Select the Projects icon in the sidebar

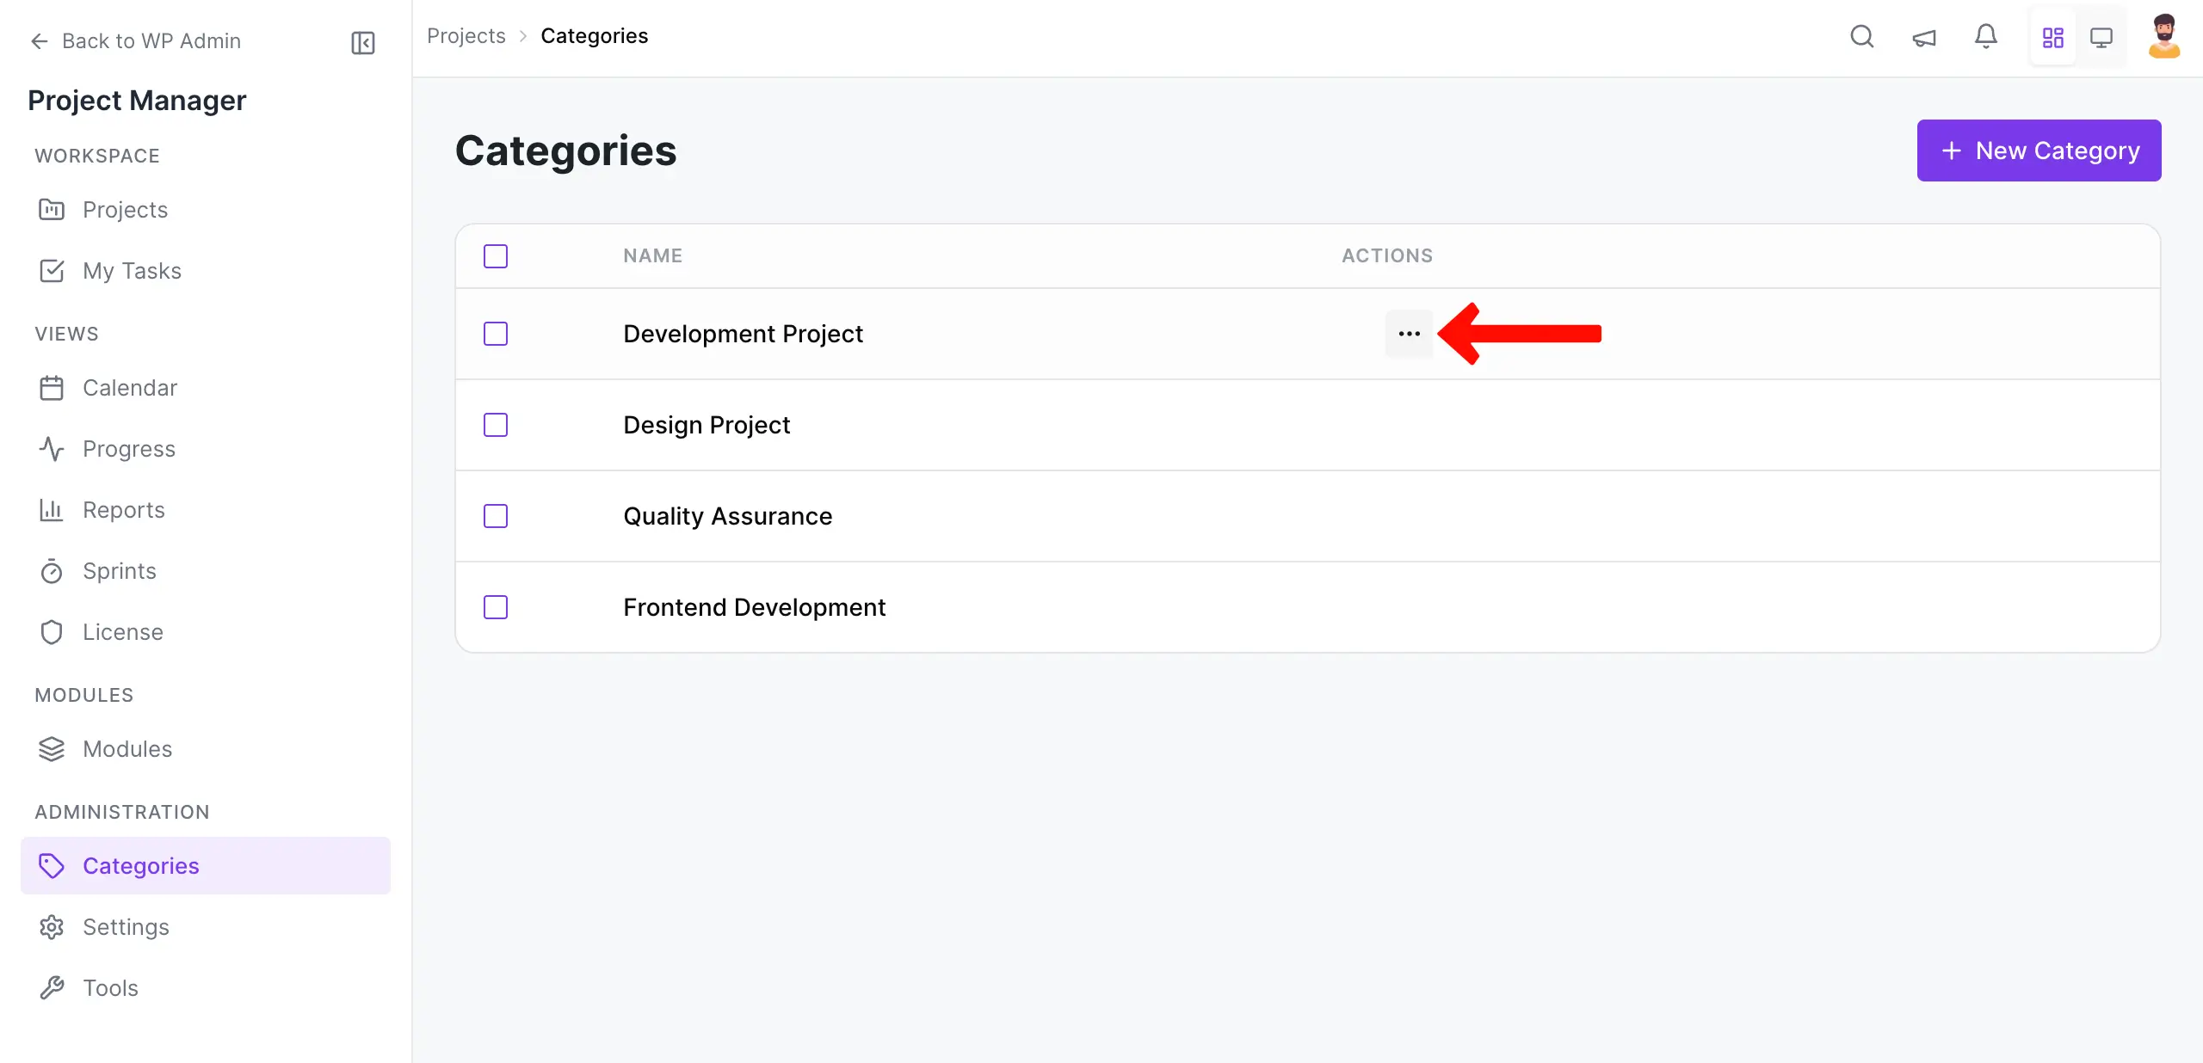52,209
